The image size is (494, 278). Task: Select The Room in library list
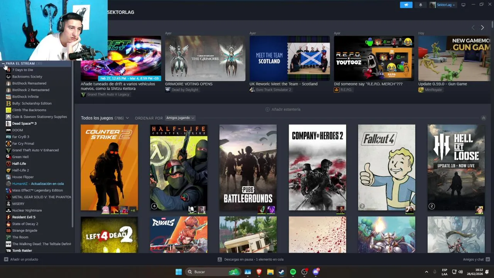20,237
